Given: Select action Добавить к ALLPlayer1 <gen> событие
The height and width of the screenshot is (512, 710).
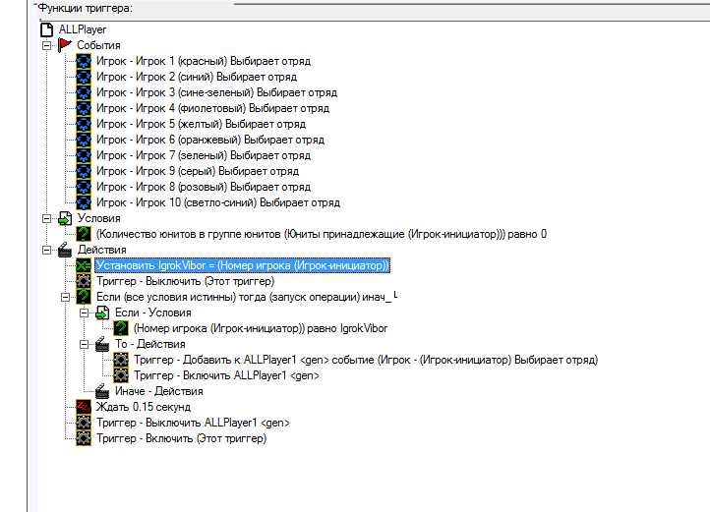Looking at the screenshot, I should coord(366,360).
